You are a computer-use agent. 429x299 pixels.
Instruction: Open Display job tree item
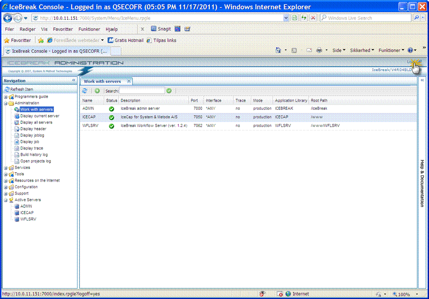(x=30, y=142)
